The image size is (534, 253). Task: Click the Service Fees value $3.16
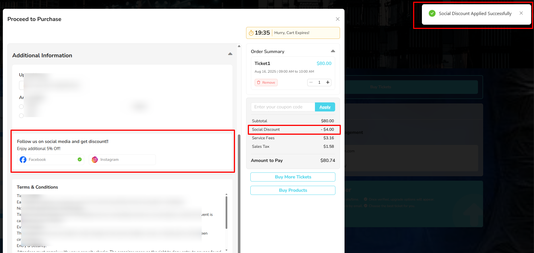click(x=329, y=138)
